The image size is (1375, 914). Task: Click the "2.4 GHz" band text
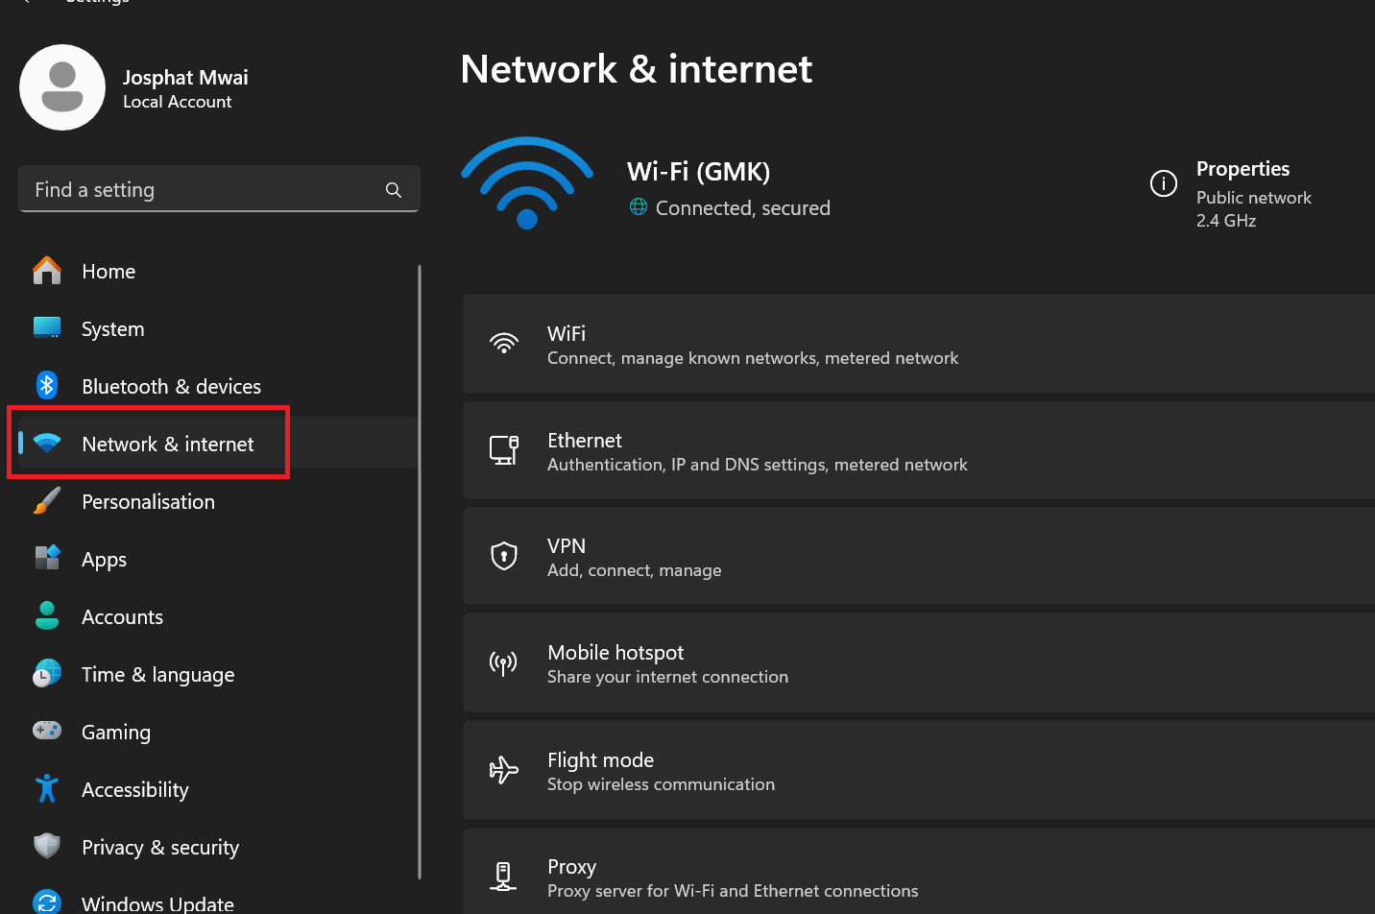1226,221
